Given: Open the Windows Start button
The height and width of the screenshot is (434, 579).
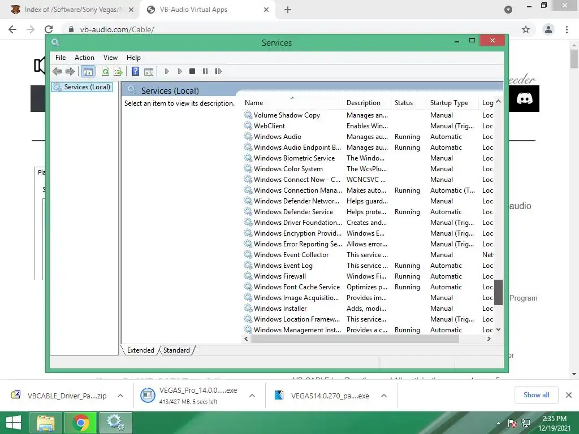Looking at the screenshot, I should pos(14,423).
